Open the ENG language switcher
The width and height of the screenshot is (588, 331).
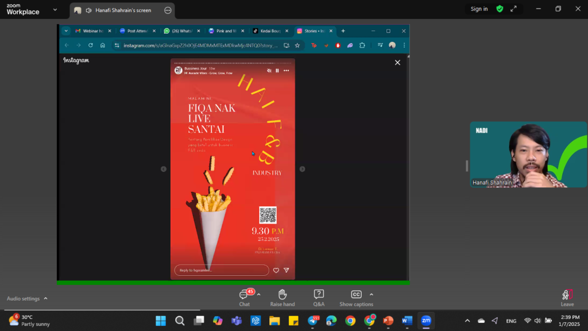click(x=511, y=321)
